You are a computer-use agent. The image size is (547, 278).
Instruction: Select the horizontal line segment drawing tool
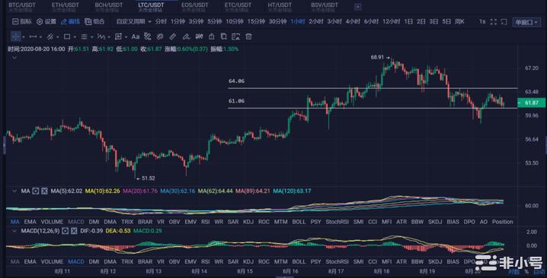[x=34, y=36]
